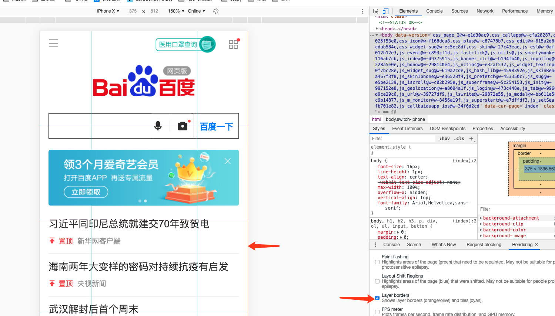Open the Event Listeners sub-tab
Screen dimensions: 555x316
coord(407,129)
